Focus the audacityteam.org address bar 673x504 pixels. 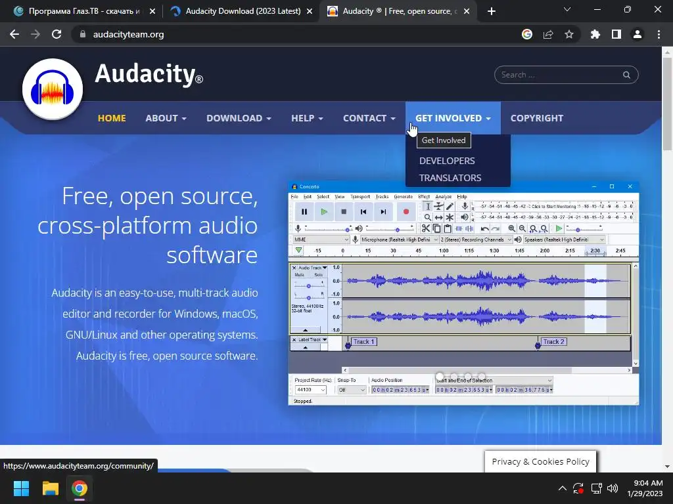(x=296, y=34)
